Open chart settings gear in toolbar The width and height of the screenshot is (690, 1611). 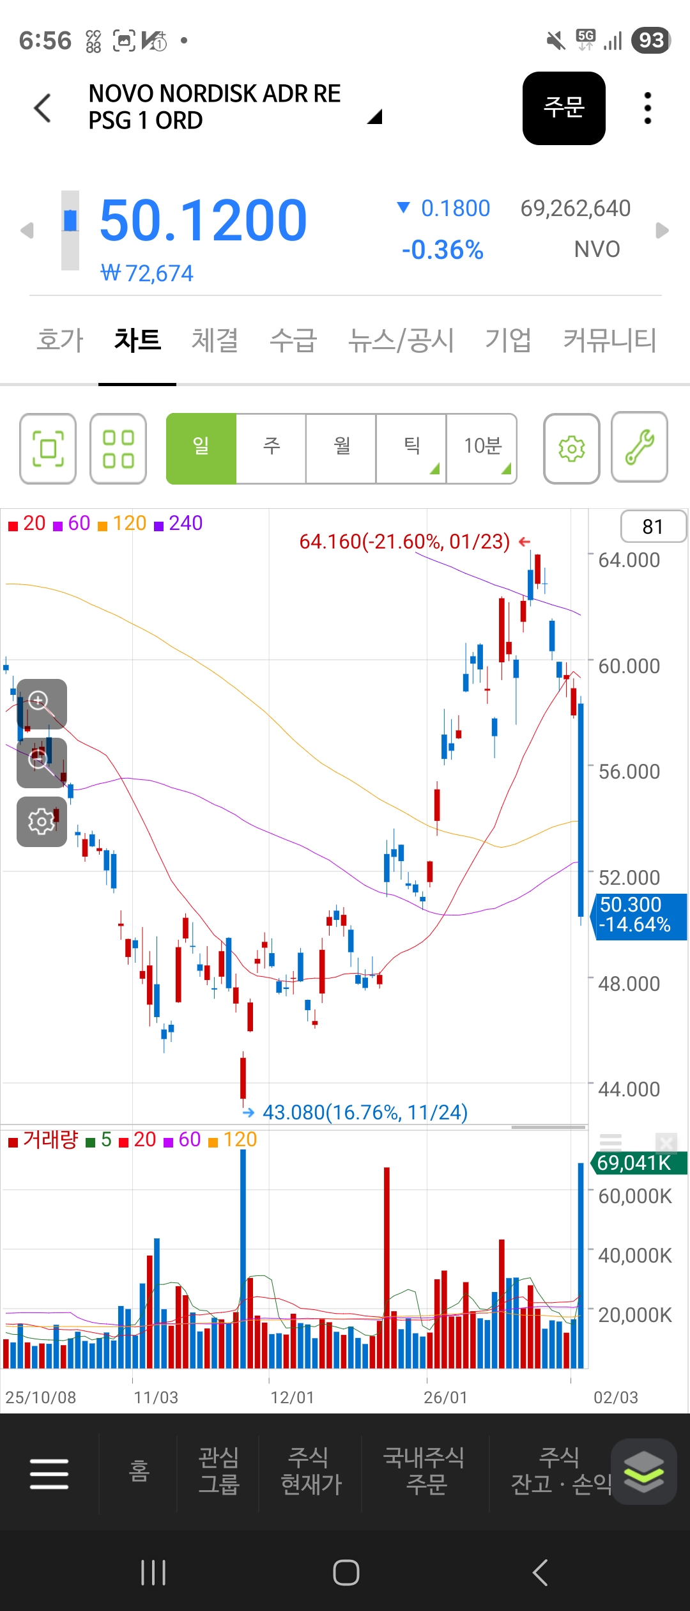(572, 449)
